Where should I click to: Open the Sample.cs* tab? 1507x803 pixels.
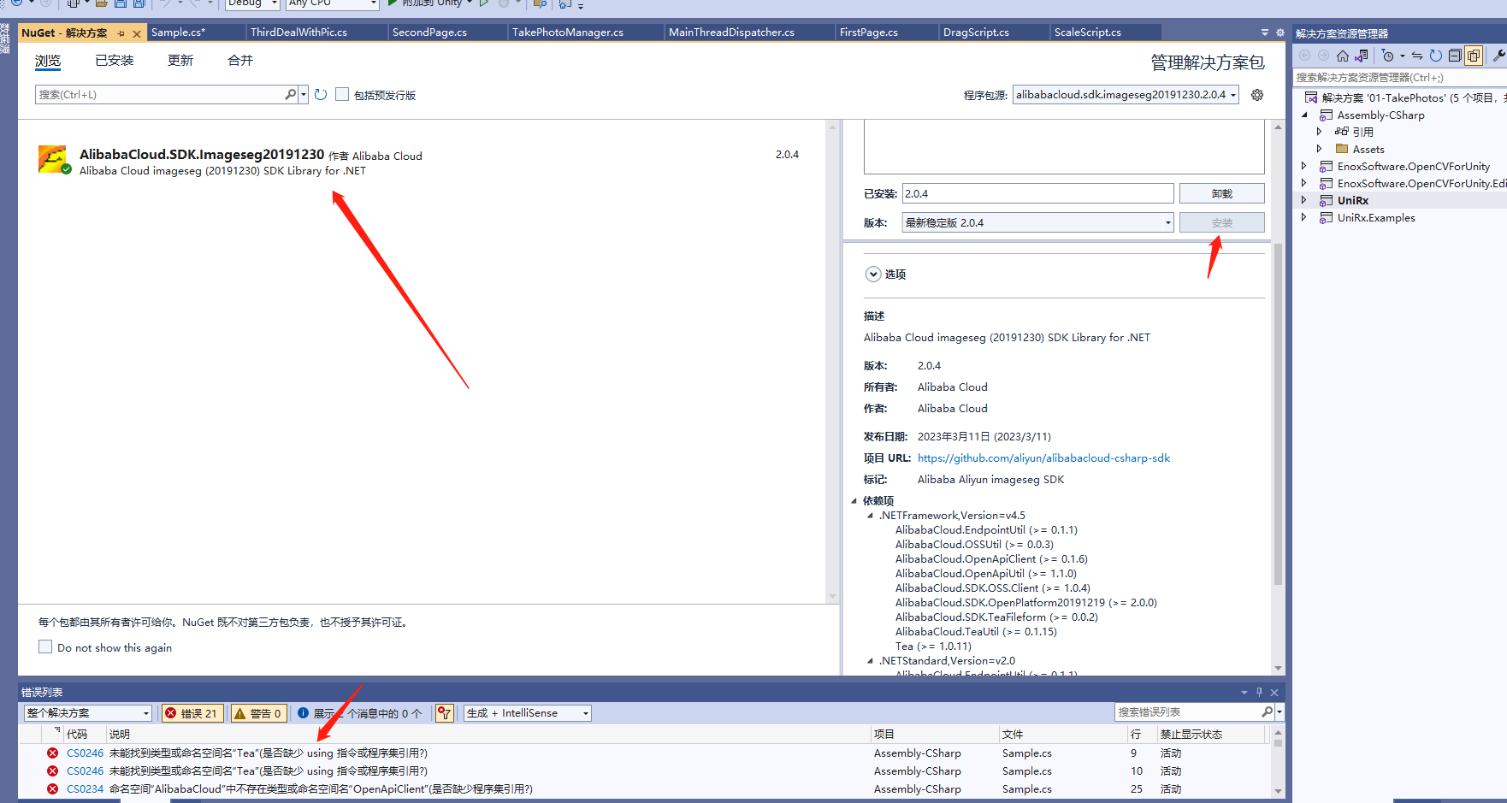pos(195,32)
